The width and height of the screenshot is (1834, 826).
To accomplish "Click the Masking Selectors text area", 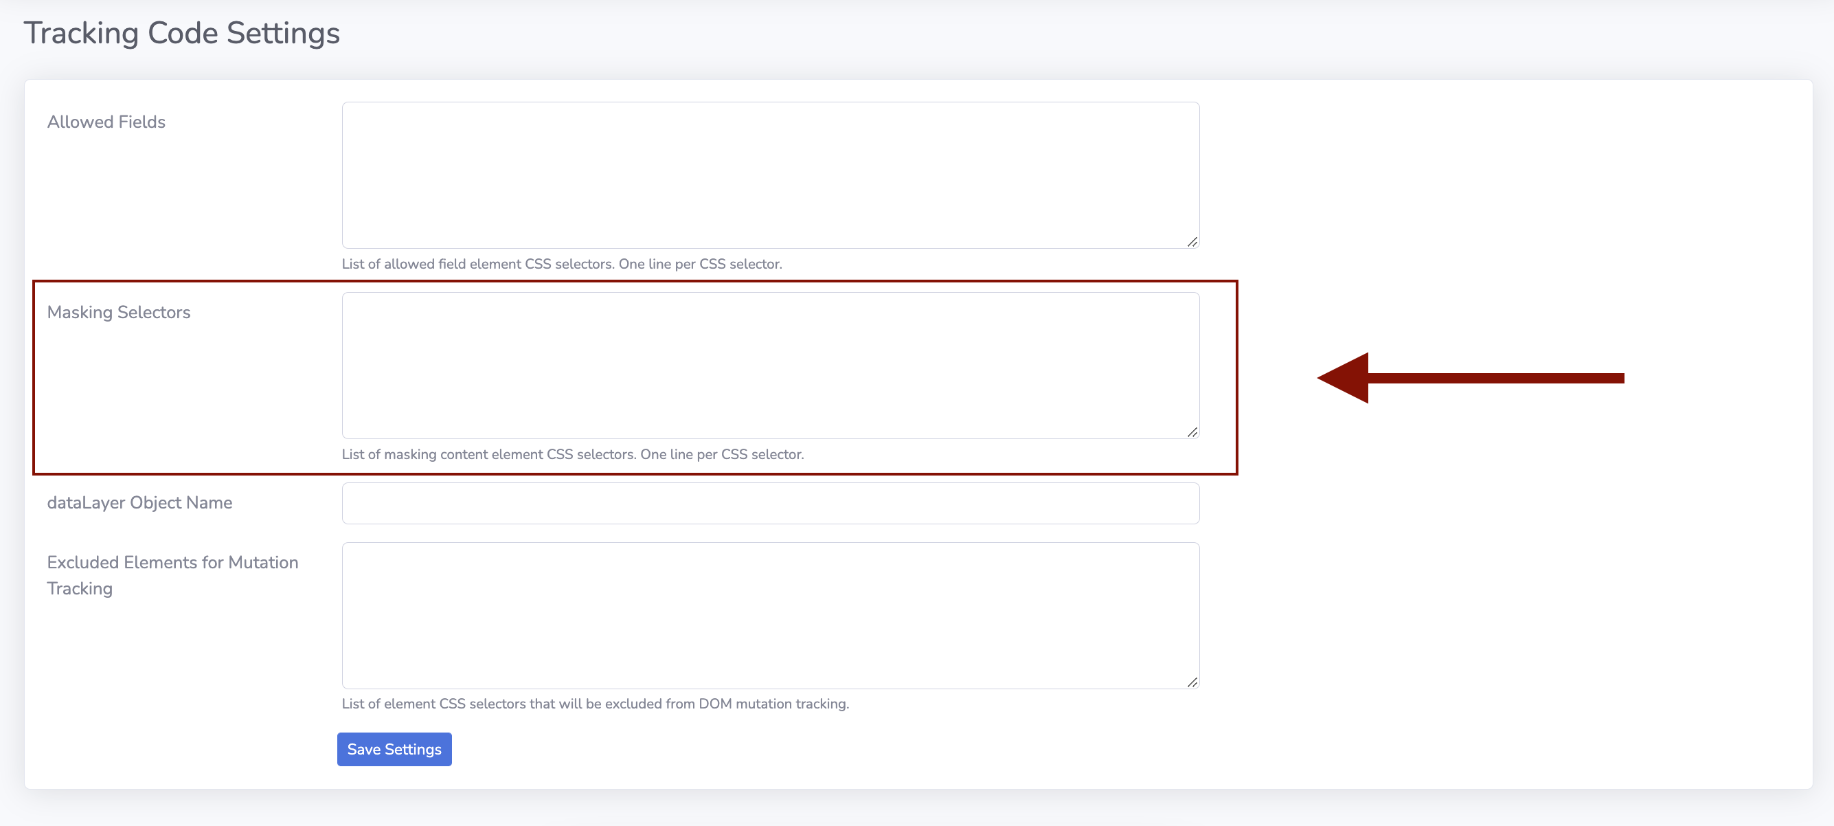I will click(x=770, y=366).
